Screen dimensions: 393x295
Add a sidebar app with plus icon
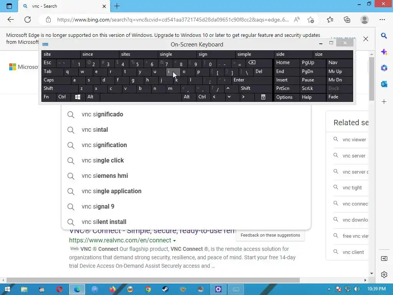384,101
